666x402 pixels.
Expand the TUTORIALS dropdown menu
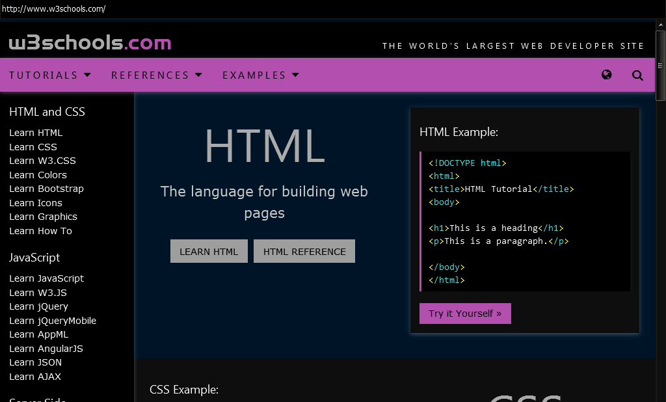pyautogui.click(x=50, y=75)
